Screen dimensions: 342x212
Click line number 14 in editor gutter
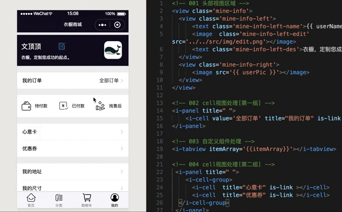click(x=160, y=111)
